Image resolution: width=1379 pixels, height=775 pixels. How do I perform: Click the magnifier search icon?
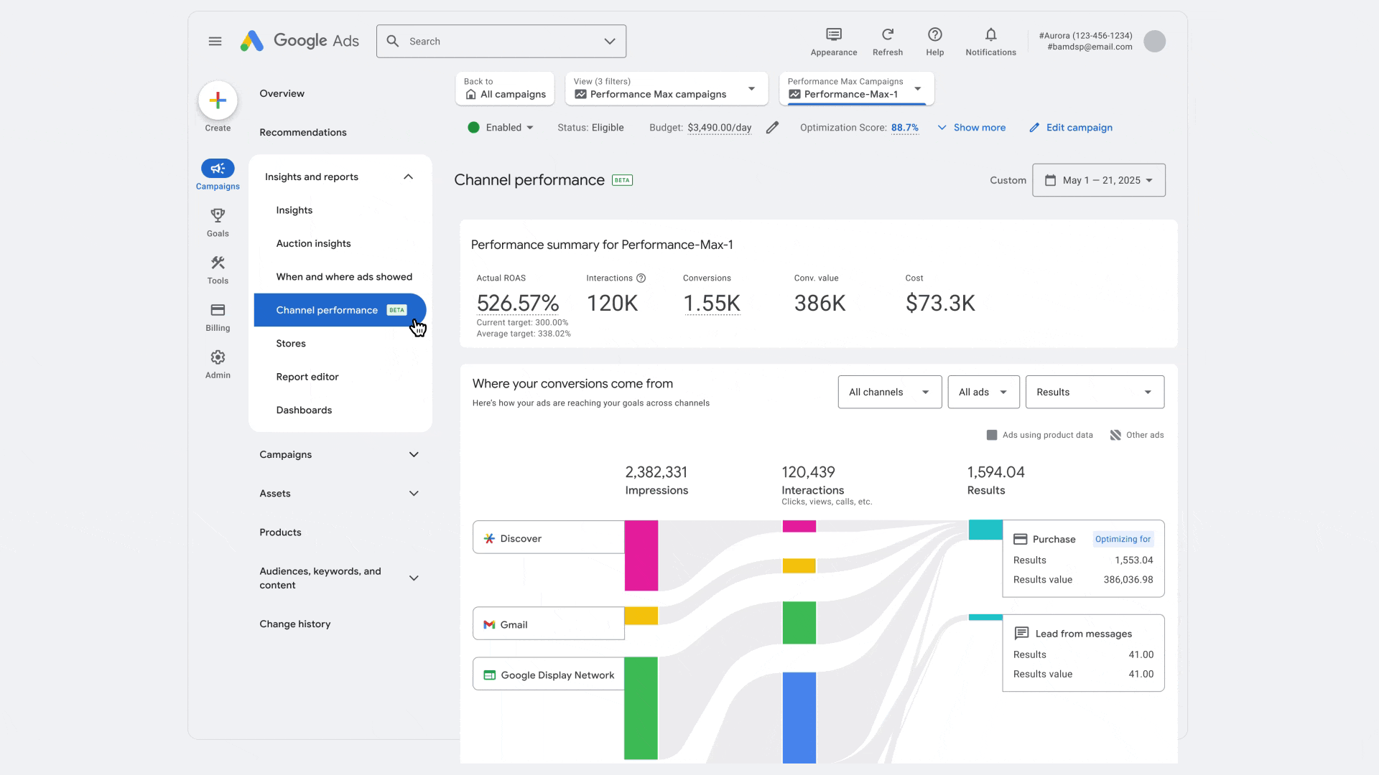[393, 41]
